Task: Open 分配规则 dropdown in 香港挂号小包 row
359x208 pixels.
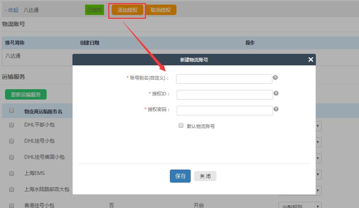Action: pyautogui.click(x=300, y=205)
